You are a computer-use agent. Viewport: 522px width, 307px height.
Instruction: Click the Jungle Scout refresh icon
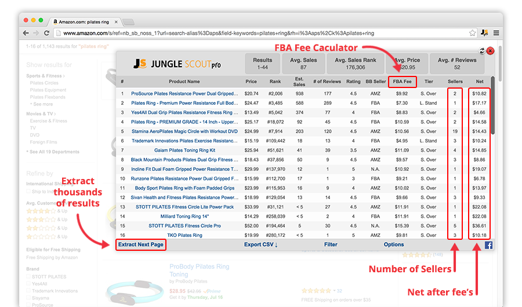[x=482, y=50]
